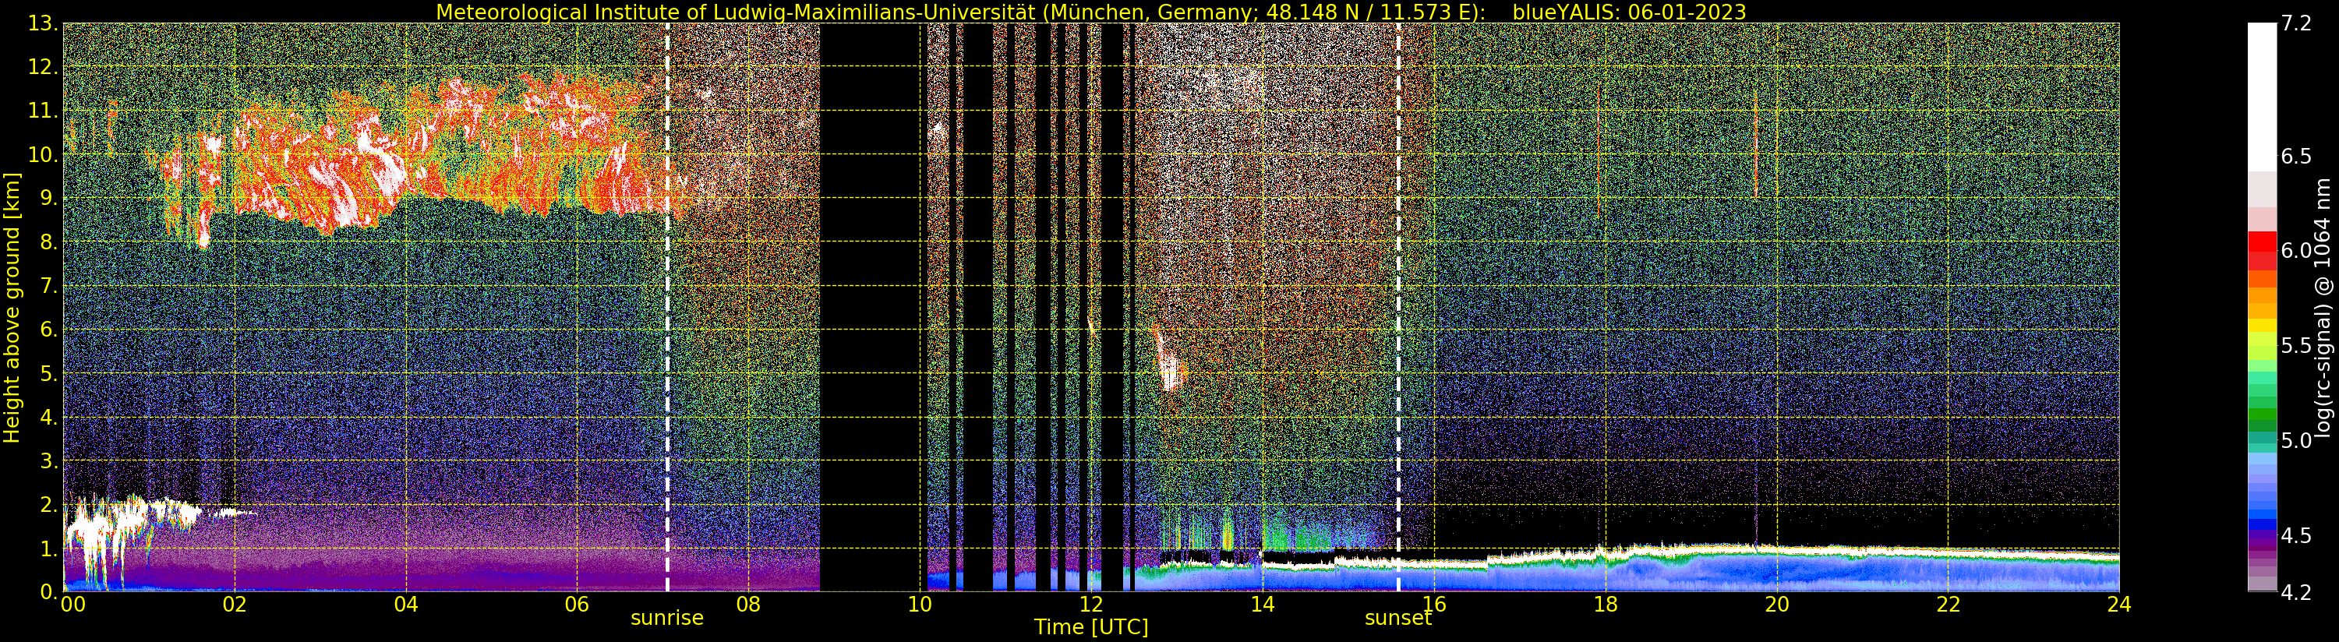Click the '14' time axis tick label
This screenshot has height=642, width=2339.
click(1262, 604)
